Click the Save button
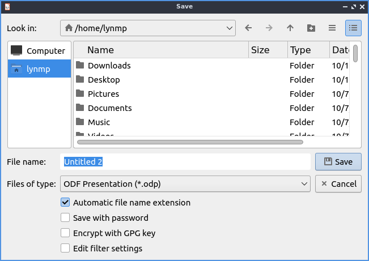The width and height of the screenshot is (369, 261). click(338, 162)
